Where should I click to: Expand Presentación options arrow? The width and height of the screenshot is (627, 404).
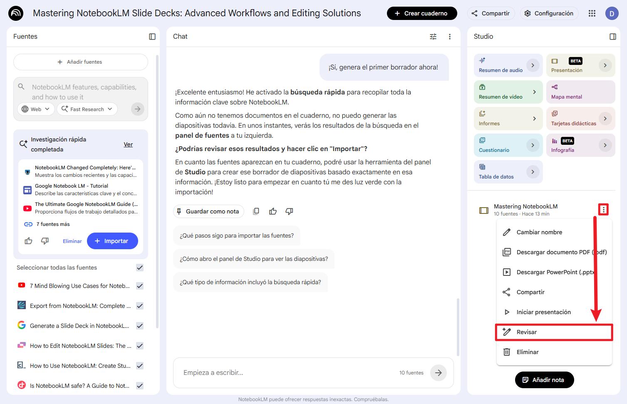point(605,65)
